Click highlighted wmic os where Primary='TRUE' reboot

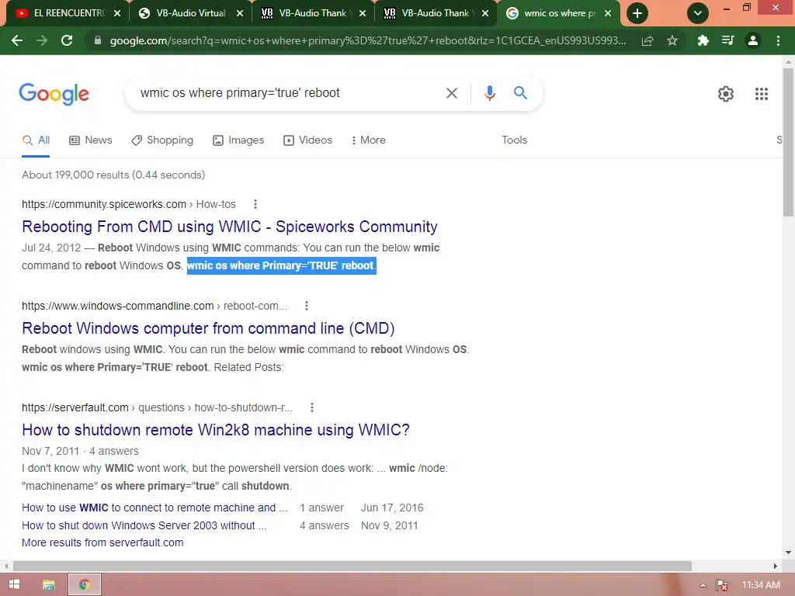(281, 265)
